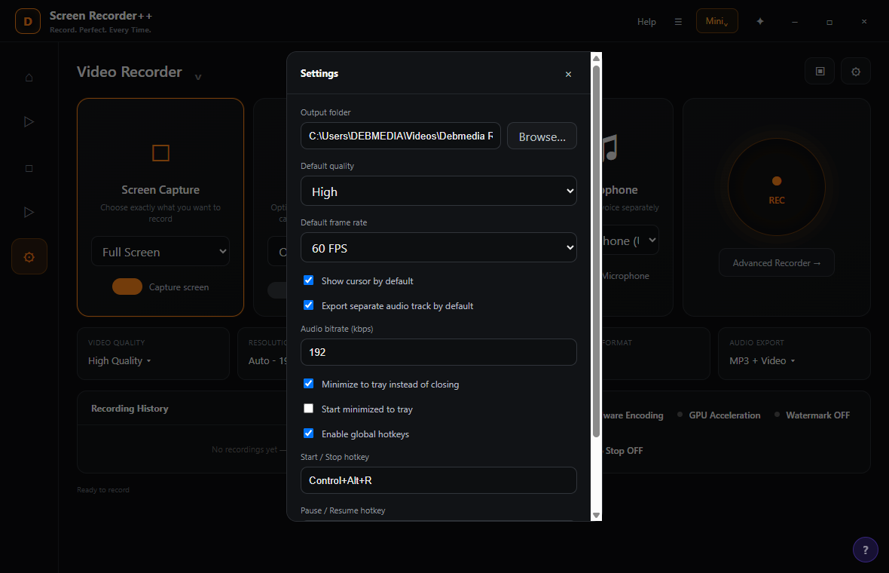The image size is (889, 573).
Task: Open the MP3 + Video audio export dropdown
Action: click(762, 361)
